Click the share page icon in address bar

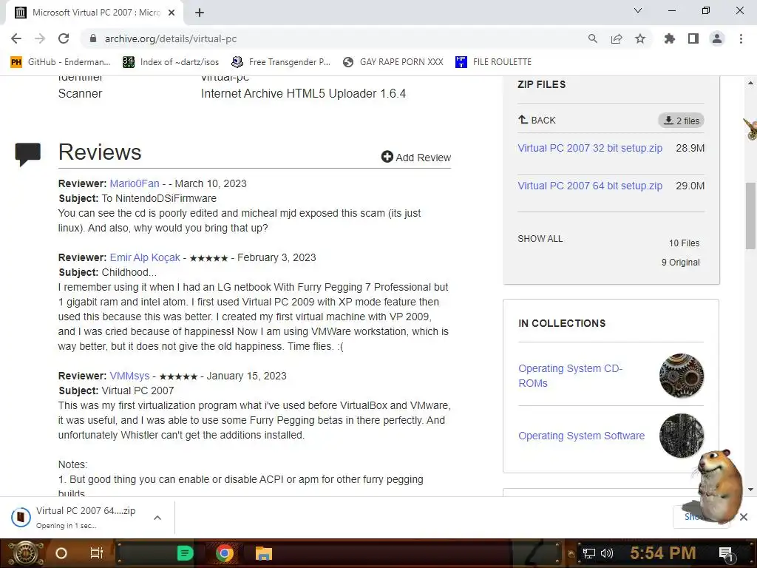click(x=617, y=38)
